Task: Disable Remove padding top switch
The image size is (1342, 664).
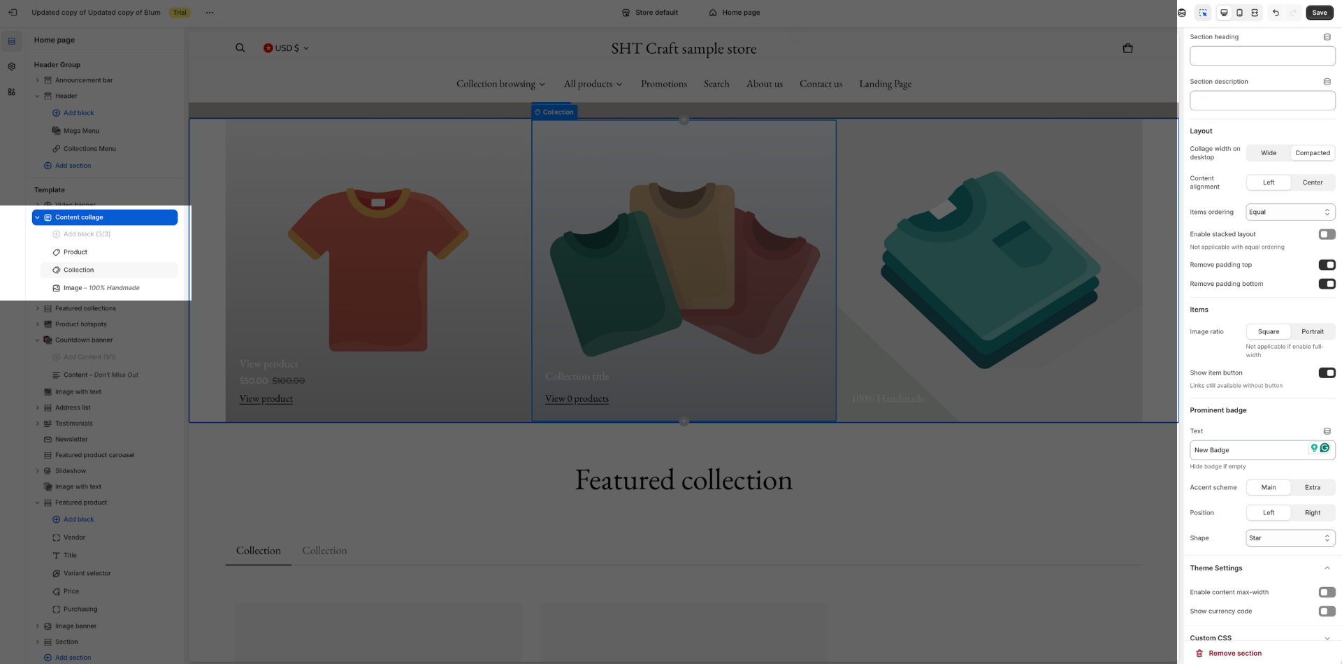Action: coord(1327,265)
